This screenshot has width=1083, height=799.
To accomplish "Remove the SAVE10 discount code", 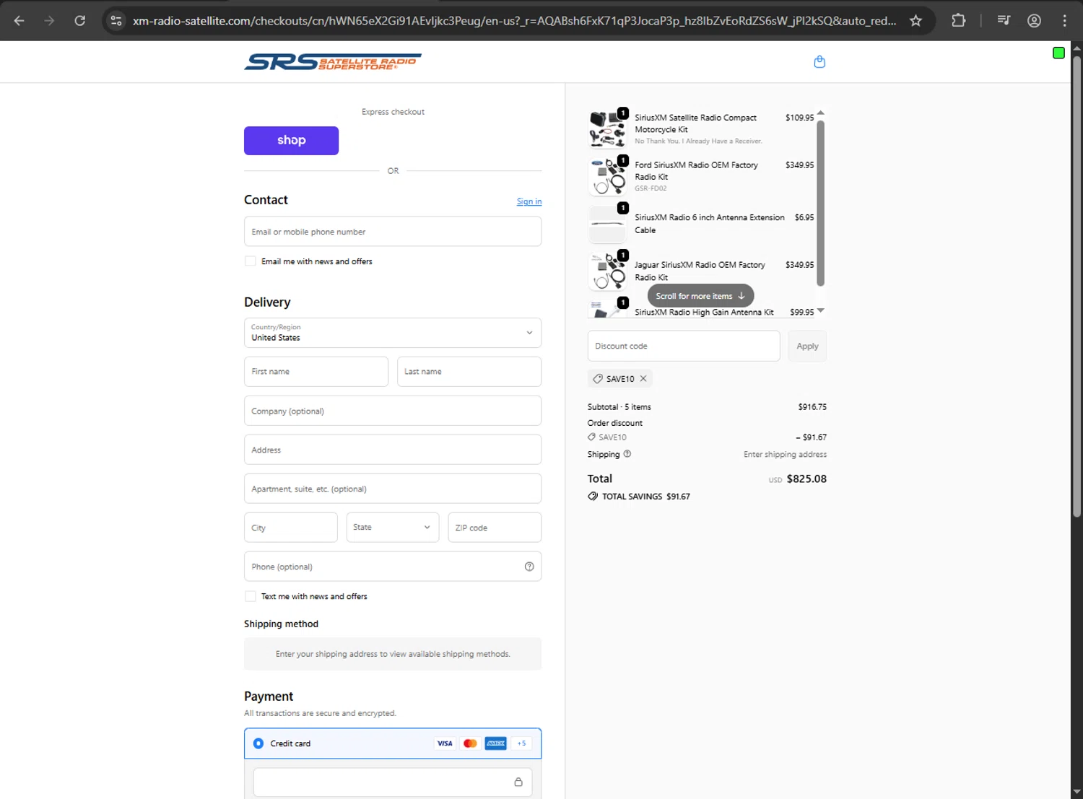I will click(x=643, y=379).
